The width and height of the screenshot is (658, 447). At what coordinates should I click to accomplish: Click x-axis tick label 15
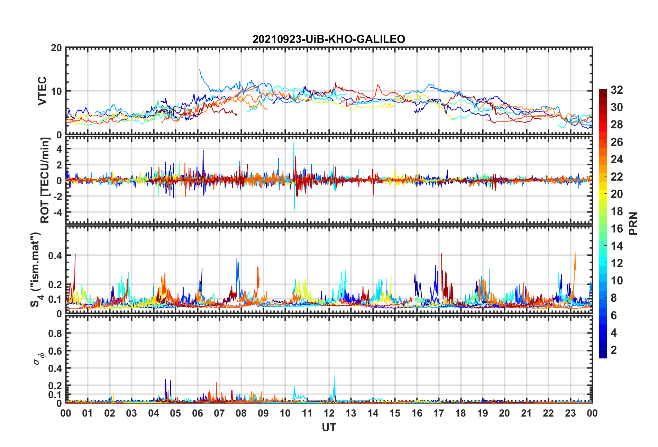[x=395, y=413]
